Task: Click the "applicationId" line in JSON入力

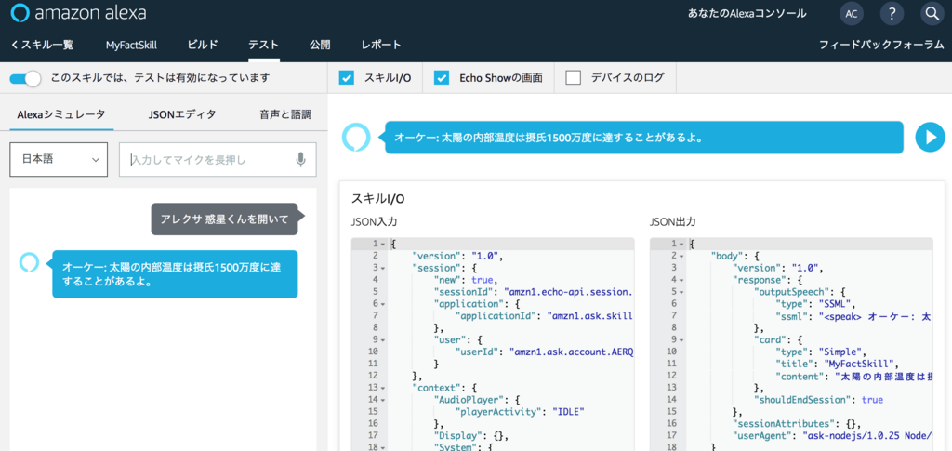Action: (x=544, y=315)
